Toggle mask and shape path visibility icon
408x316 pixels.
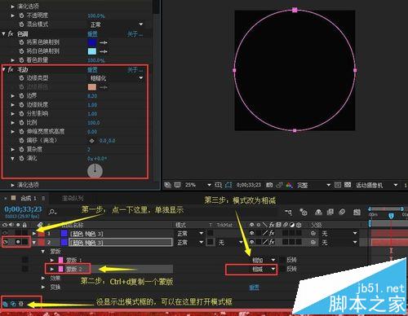click(228, 185)
